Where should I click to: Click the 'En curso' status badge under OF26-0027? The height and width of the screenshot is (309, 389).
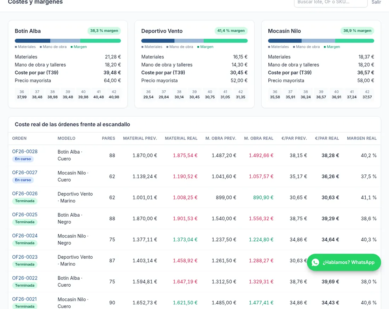point(23,180)
